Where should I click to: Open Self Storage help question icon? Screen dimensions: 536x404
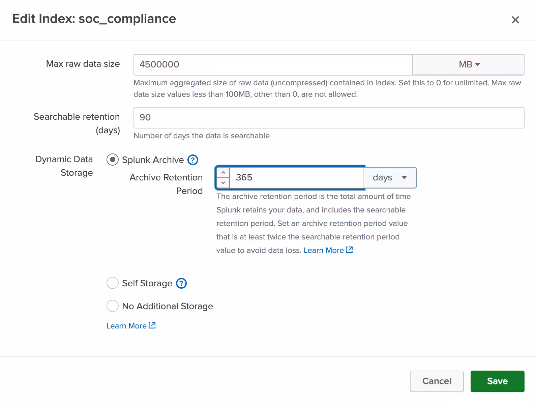181,283
